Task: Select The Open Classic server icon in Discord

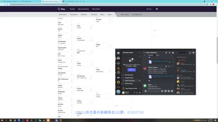Action: (118, 58)
